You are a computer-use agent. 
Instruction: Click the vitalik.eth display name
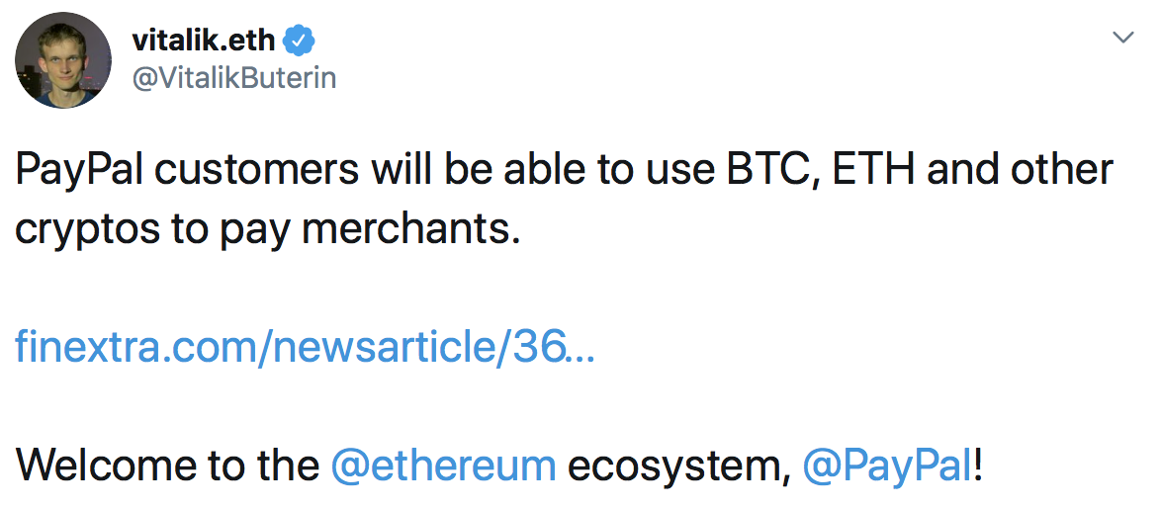(x=205, y=40)
